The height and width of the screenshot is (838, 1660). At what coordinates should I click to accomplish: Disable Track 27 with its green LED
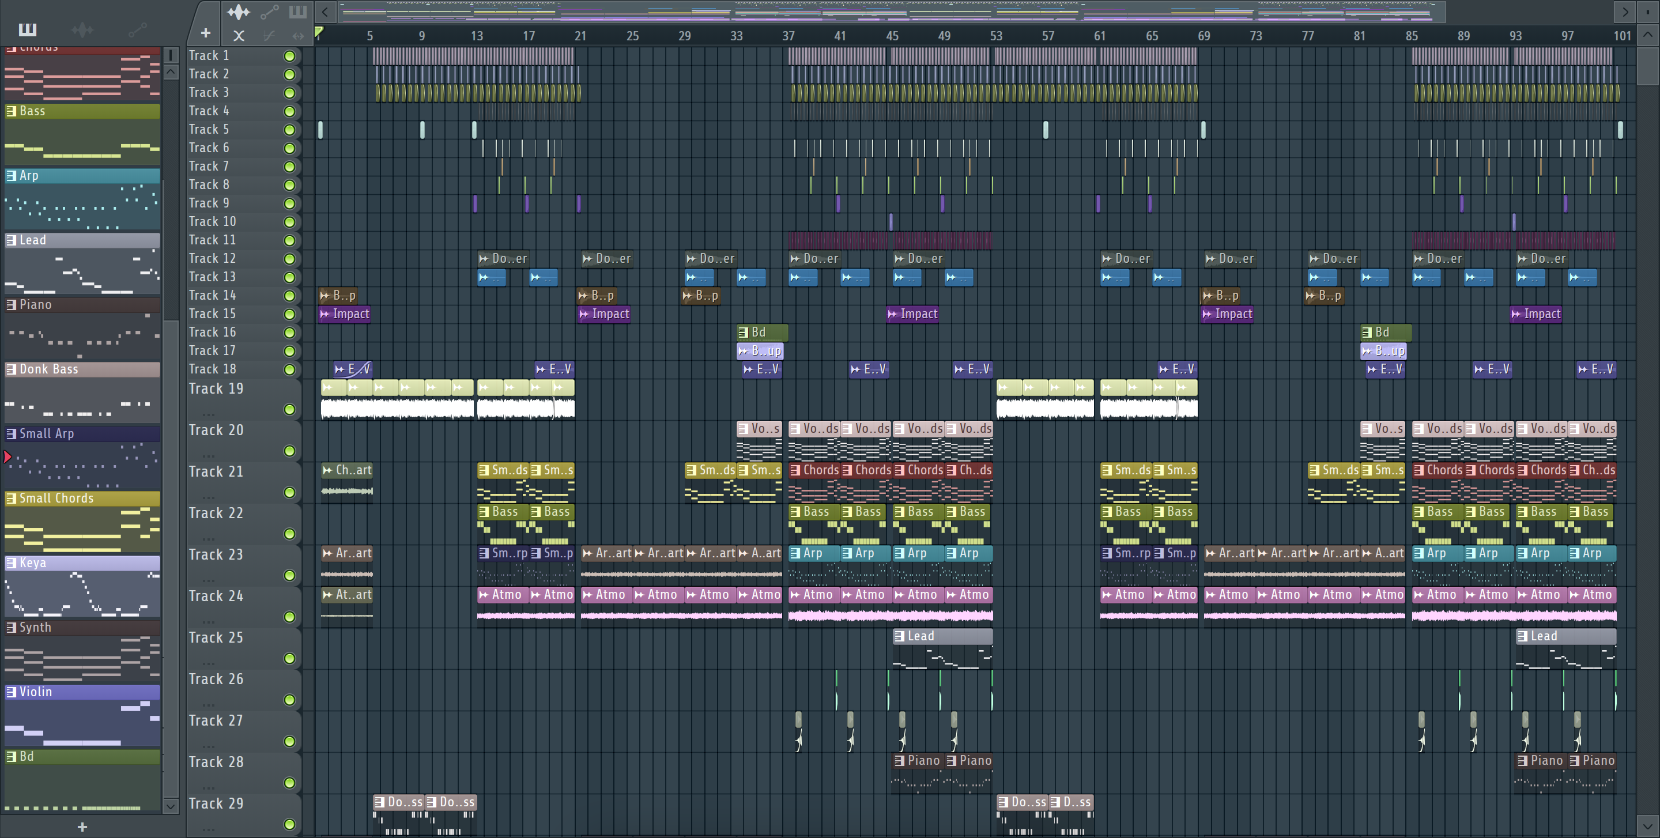click(x=290, y=741)
